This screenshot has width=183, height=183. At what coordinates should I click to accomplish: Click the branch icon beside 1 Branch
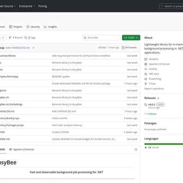(x=10, y=37)
